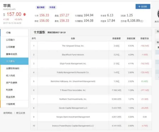This screenshot has height=132, width=159.
Task: Click Invesco PowerShares Capital Management LLC row name
Action: pyautogui.click(x=73, y=126)
